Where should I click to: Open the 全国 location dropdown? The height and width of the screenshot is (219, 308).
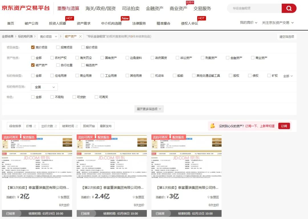[44, 86]
